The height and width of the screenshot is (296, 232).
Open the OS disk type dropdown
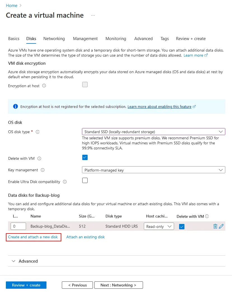click(x=153, y=132)
